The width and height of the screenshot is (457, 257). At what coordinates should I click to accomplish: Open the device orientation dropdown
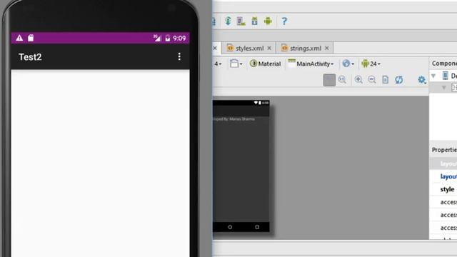[x=236, y=64]
